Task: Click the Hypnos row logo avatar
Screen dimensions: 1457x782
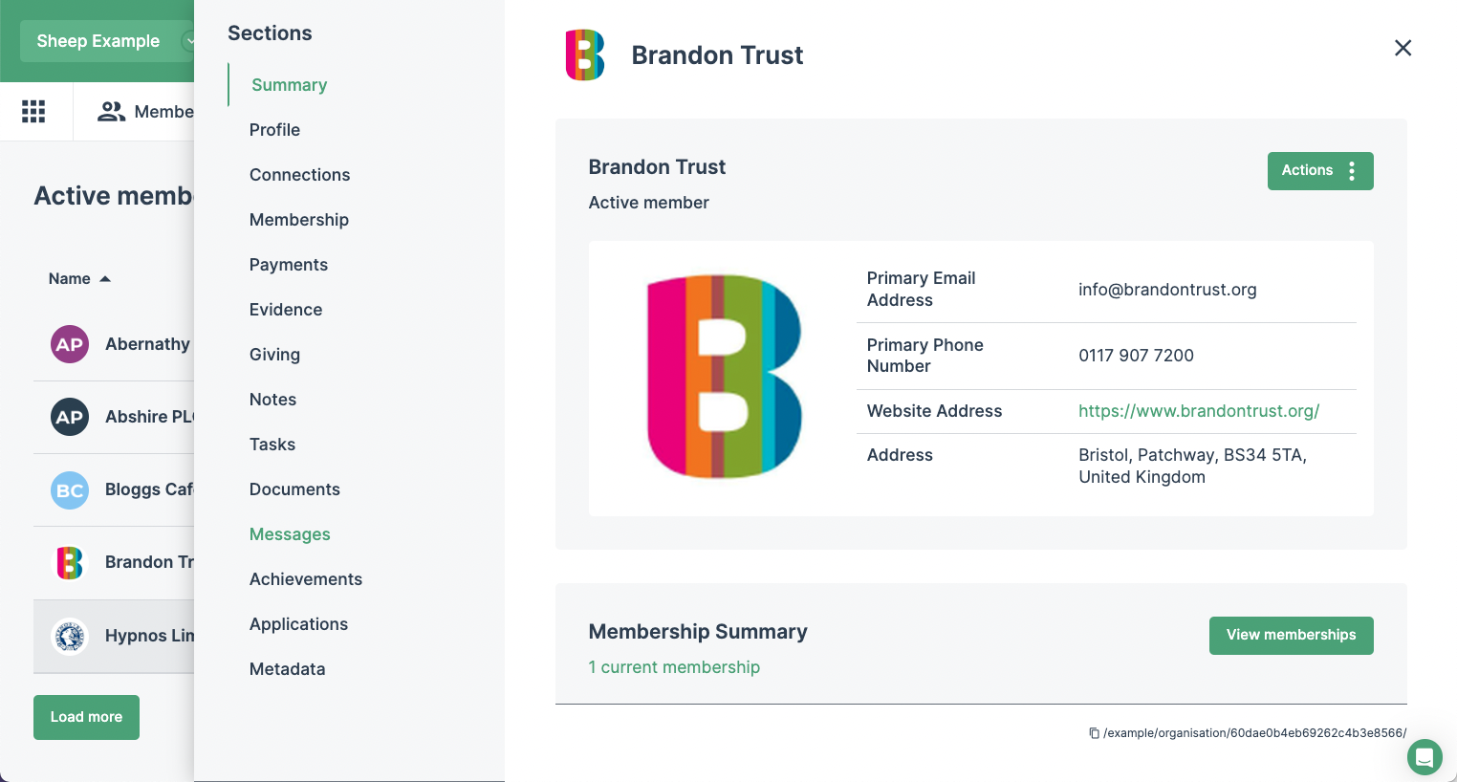Action: point(70,636)
